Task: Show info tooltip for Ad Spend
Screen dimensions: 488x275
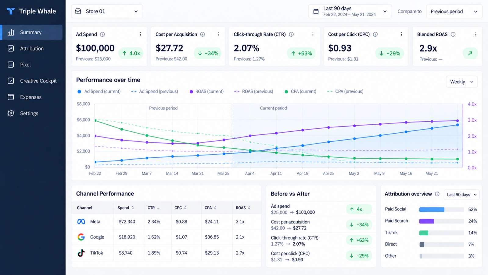Action: 102,35
